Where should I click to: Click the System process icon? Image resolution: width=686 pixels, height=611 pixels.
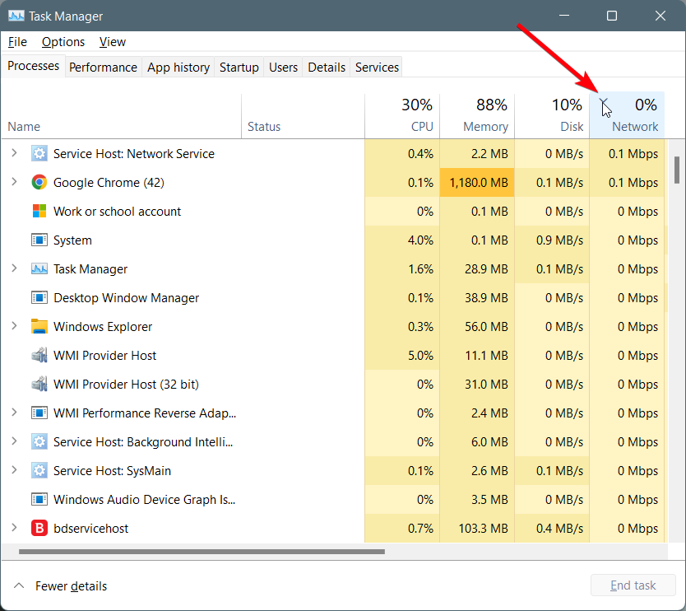coord(39,240)
